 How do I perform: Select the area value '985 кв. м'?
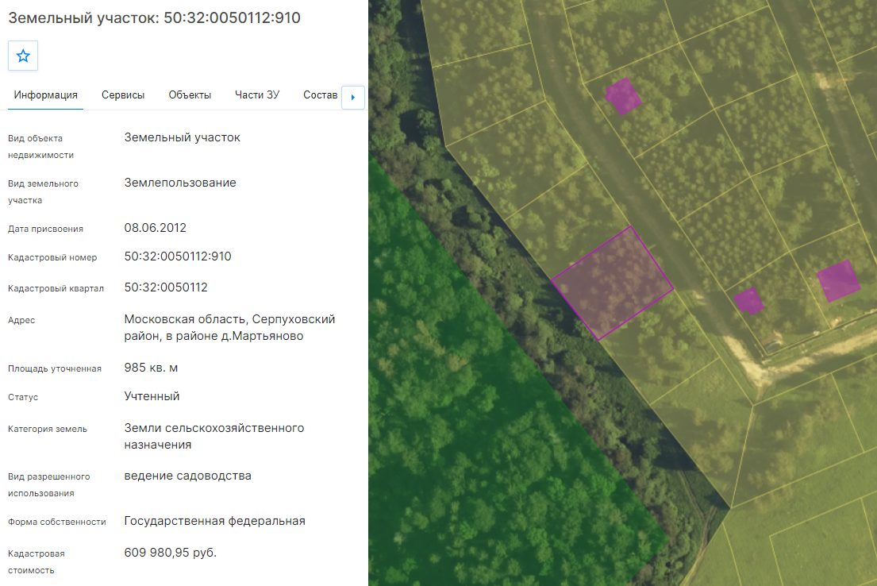coord(151,368)
